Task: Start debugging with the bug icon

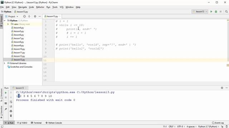Action: coord(216,12)
